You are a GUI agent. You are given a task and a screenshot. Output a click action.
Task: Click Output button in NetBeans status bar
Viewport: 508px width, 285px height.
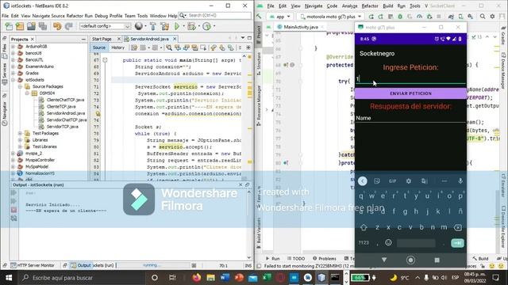tap(81, 265)
